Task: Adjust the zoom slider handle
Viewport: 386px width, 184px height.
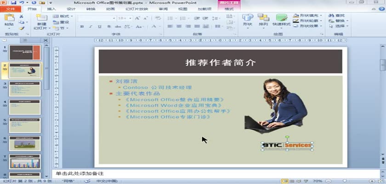Action: tap(345, 181)
